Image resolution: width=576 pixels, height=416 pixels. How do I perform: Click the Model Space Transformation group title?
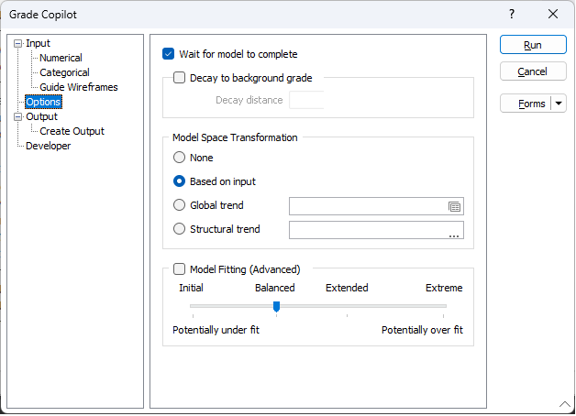(235, 137)
